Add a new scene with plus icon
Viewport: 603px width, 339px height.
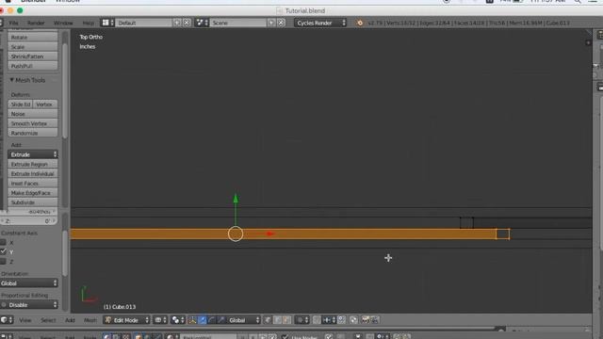click(x=271, y=23)
